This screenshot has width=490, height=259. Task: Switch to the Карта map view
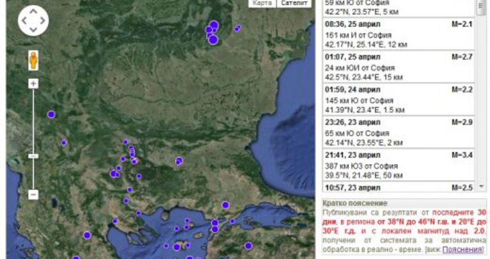tap(262, 3)
